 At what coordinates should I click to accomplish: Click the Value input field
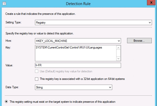tap(78, 65)
